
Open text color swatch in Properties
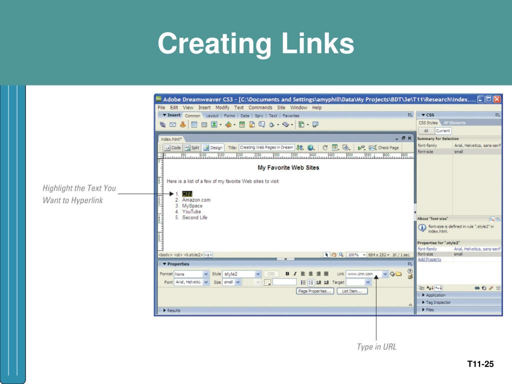tap(267, 282)
